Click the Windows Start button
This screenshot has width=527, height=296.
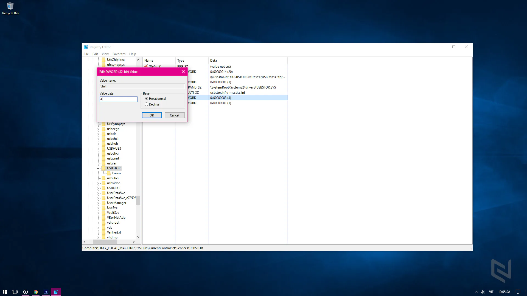pos(5,292)
